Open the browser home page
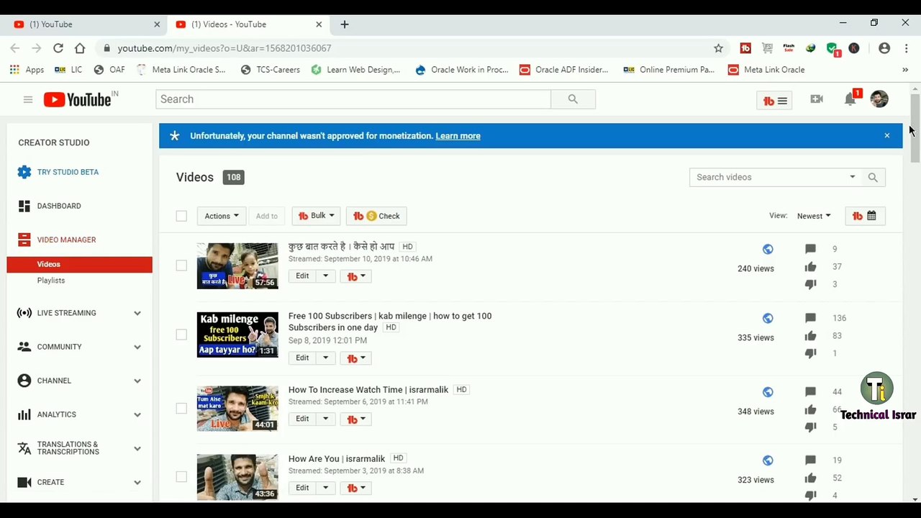This screenshot has width=921, height=518. point(80,48)
